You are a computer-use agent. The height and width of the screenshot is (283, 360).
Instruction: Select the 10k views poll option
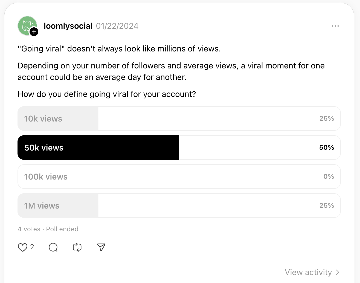pos(179,119)
